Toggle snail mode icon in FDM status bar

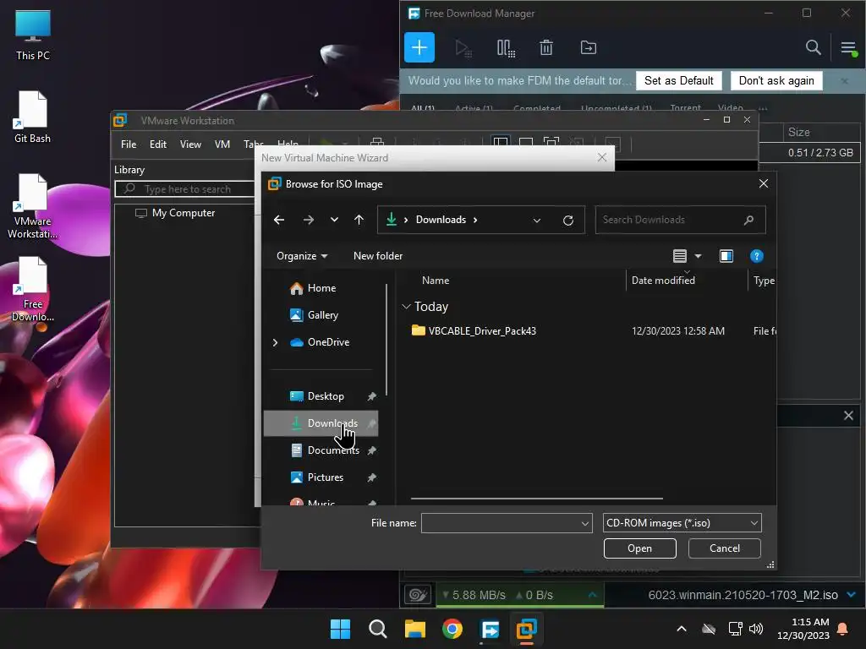pyautogui.click(x=418, y=595)
